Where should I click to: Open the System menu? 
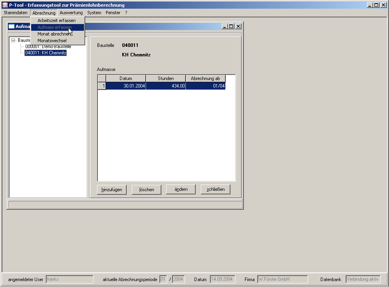94,13
